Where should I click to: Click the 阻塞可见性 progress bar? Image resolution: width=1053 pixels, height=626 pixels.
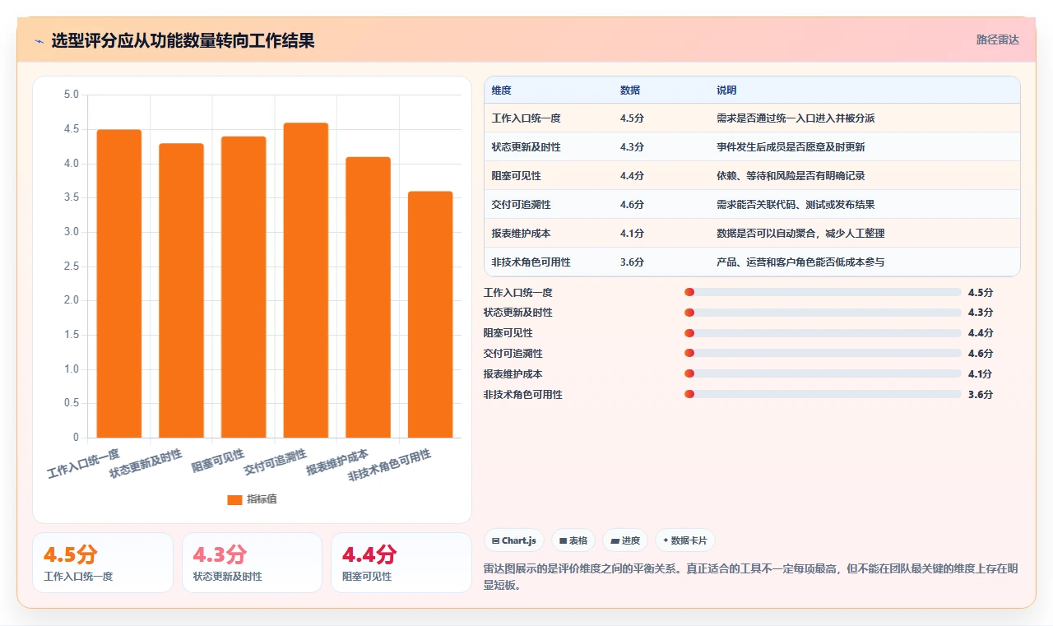[823, 333]
